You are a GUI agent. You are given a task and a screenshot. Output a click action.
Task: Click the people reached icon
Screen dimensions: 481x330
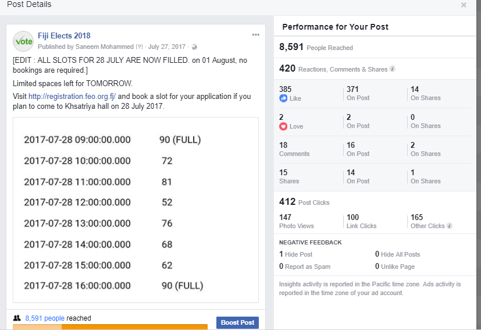pyautogui.click(x=17, y=318)
